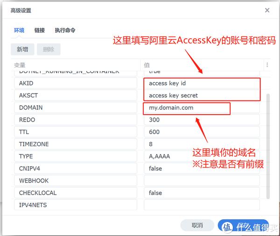This screenshot has width=280, height=236.
Task: Close the 高级设置 dialog with the X icon
Action: (x=267, y=10)
